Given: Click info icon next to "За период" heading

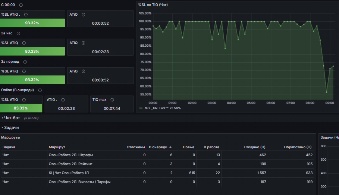Looking at the screenshot, I should pyautogui.click(x=25, y=62).
